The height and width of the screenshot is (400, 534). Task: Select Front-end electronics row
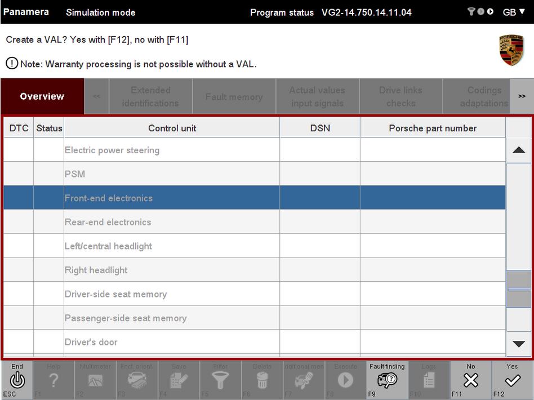click(x=255, y=198)
